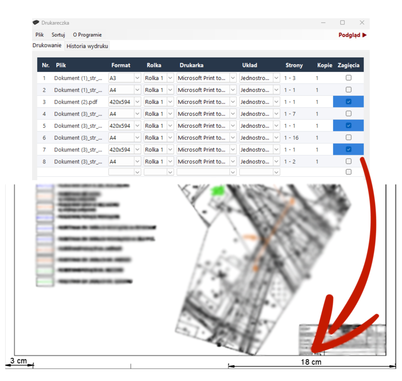Open the O Programie menu
Viewport: 402px width, 381px height.
pyautogui.click(x=87, y=35)
